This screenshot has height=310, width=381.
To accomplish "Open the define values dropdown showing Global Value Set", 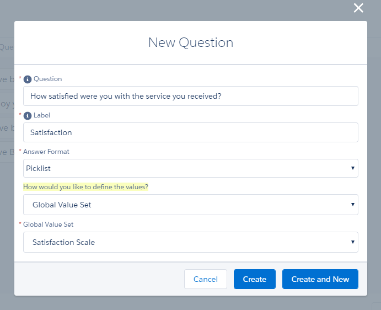I will point(191,205).
